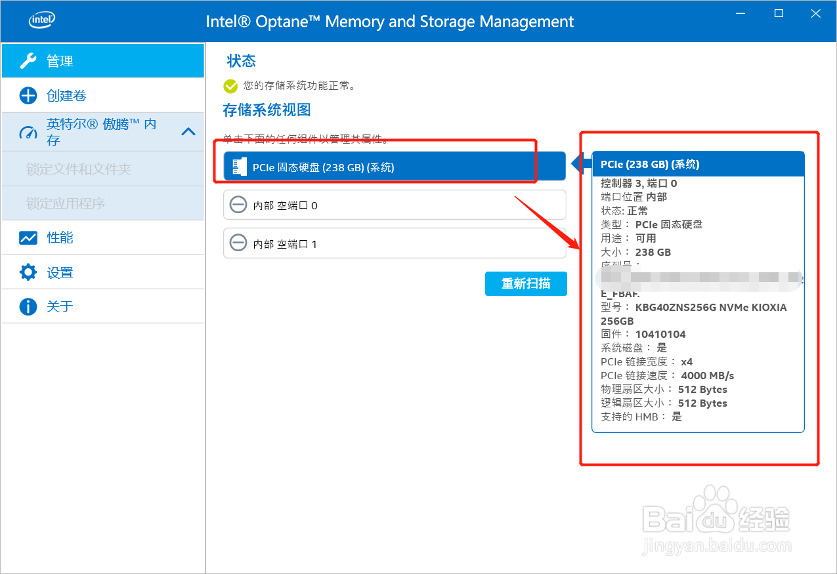Click the info icon beside 关于
837x574 pixels.
click(x=28, y=306)
